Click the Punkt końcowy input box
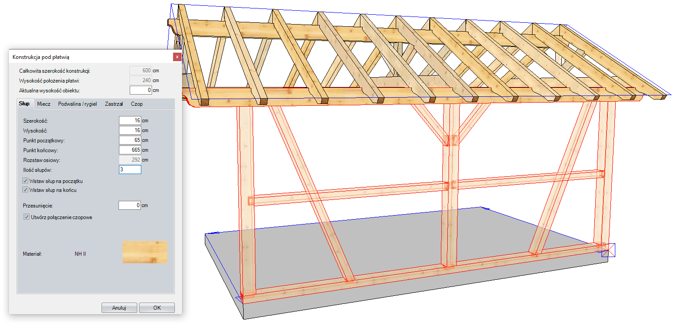Viewport: 673px width, 328px height. click(130, 150)
